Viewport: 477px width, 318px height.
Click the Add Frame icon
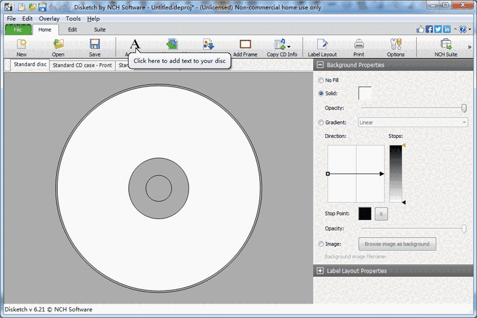[245, 46]
